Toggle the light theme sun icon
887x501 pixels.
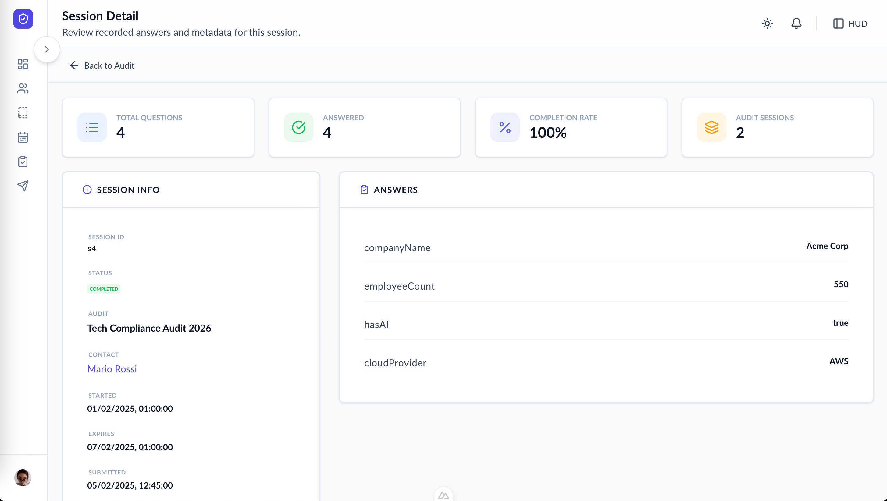point(767,23)
